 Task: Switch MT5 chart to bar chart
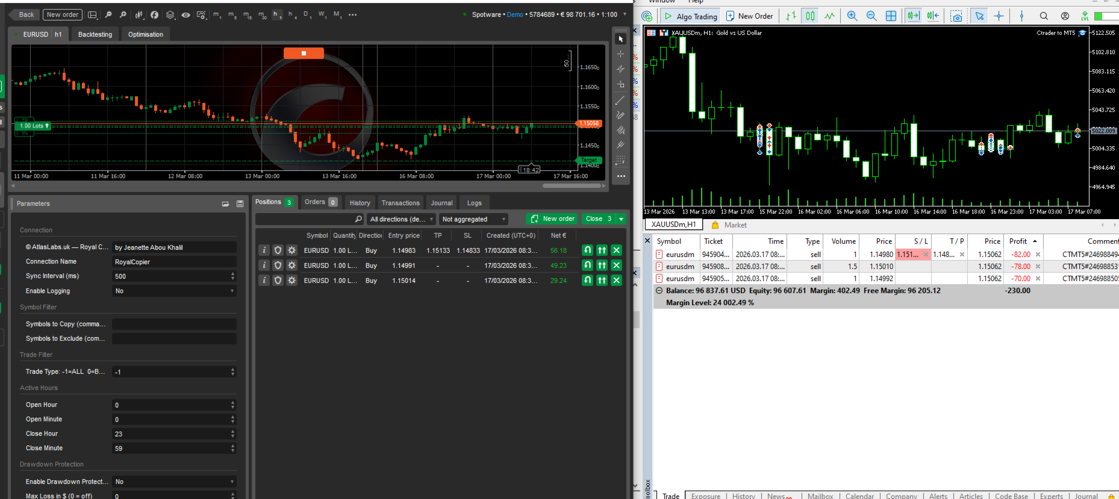tap(791, 16)
